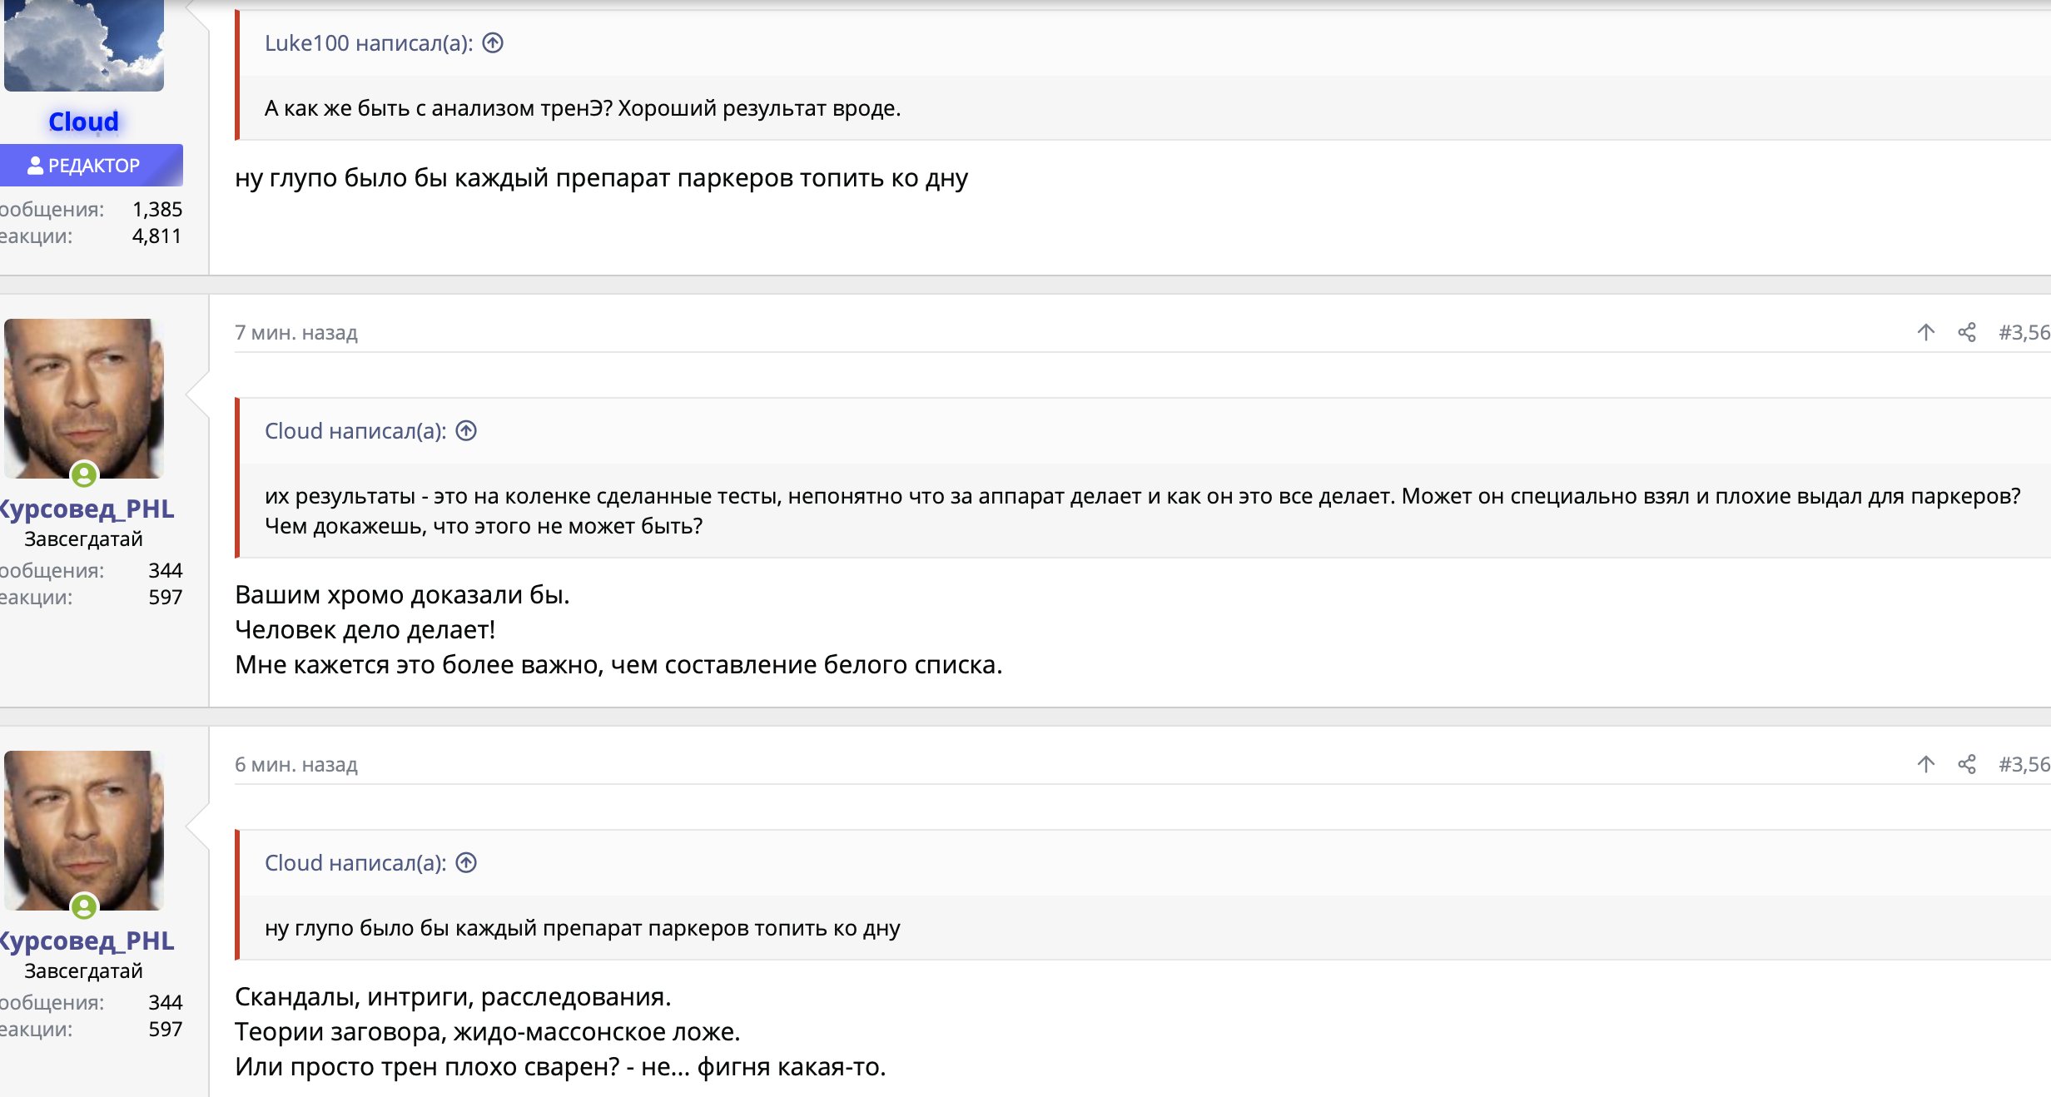The image size is (2051, 1097).
Task: Click the 'Luke100 написал(а):' quote header
Action: pos(368,42)
